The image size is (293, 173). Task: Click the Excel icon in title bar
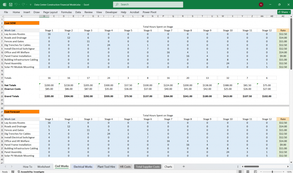[x=4, y=4]
